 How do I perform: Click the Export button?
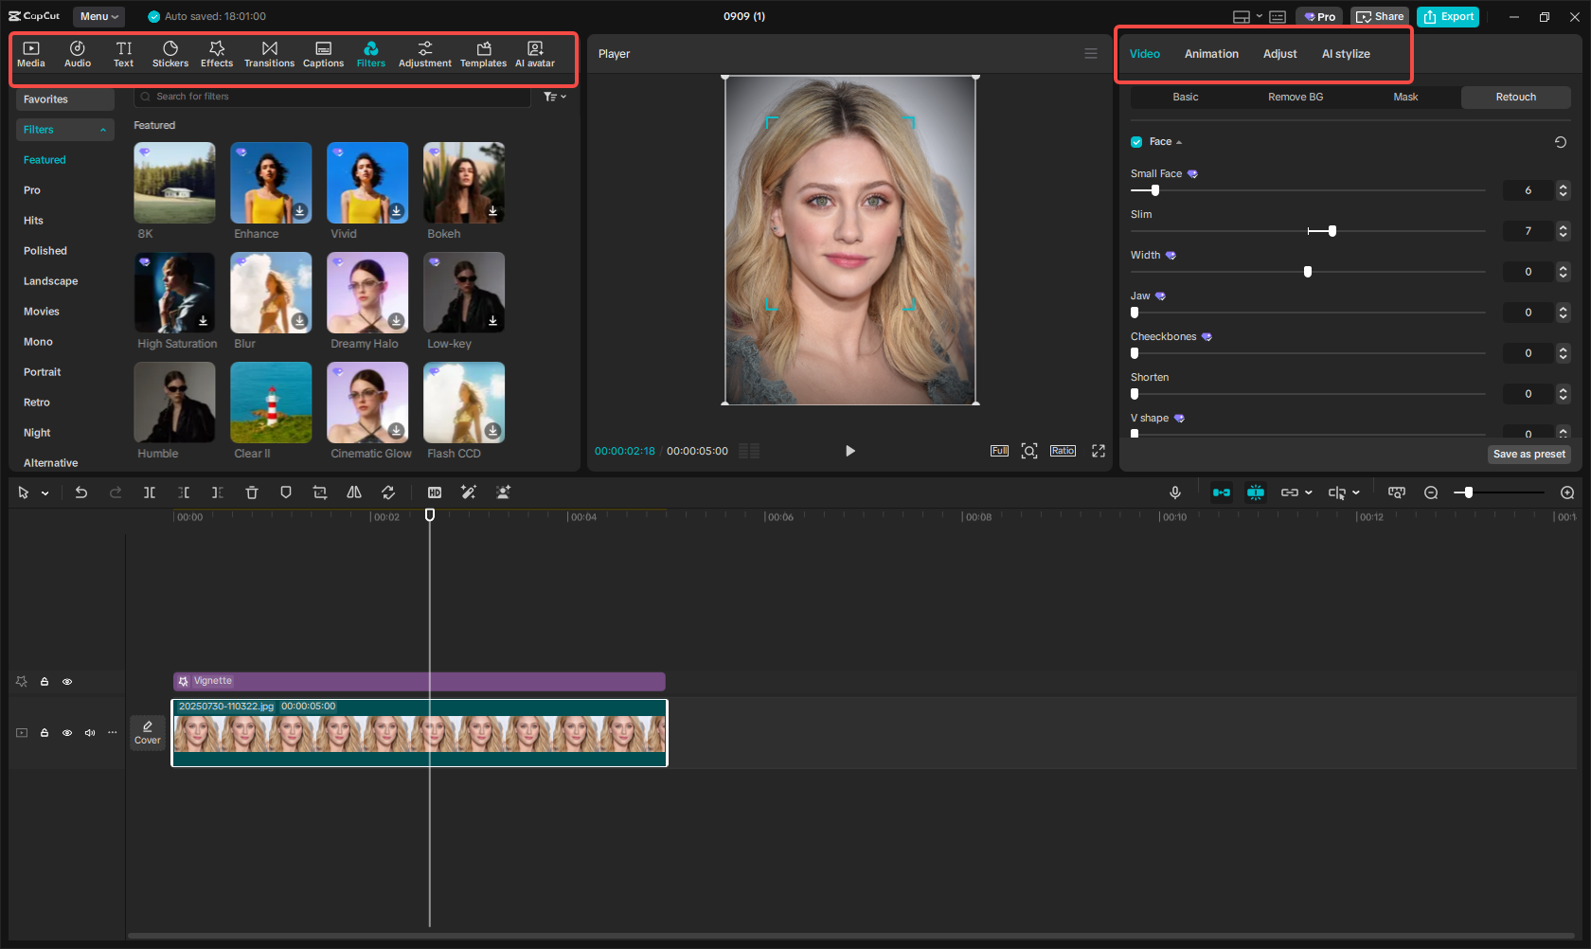click(x=1448, y=16)
